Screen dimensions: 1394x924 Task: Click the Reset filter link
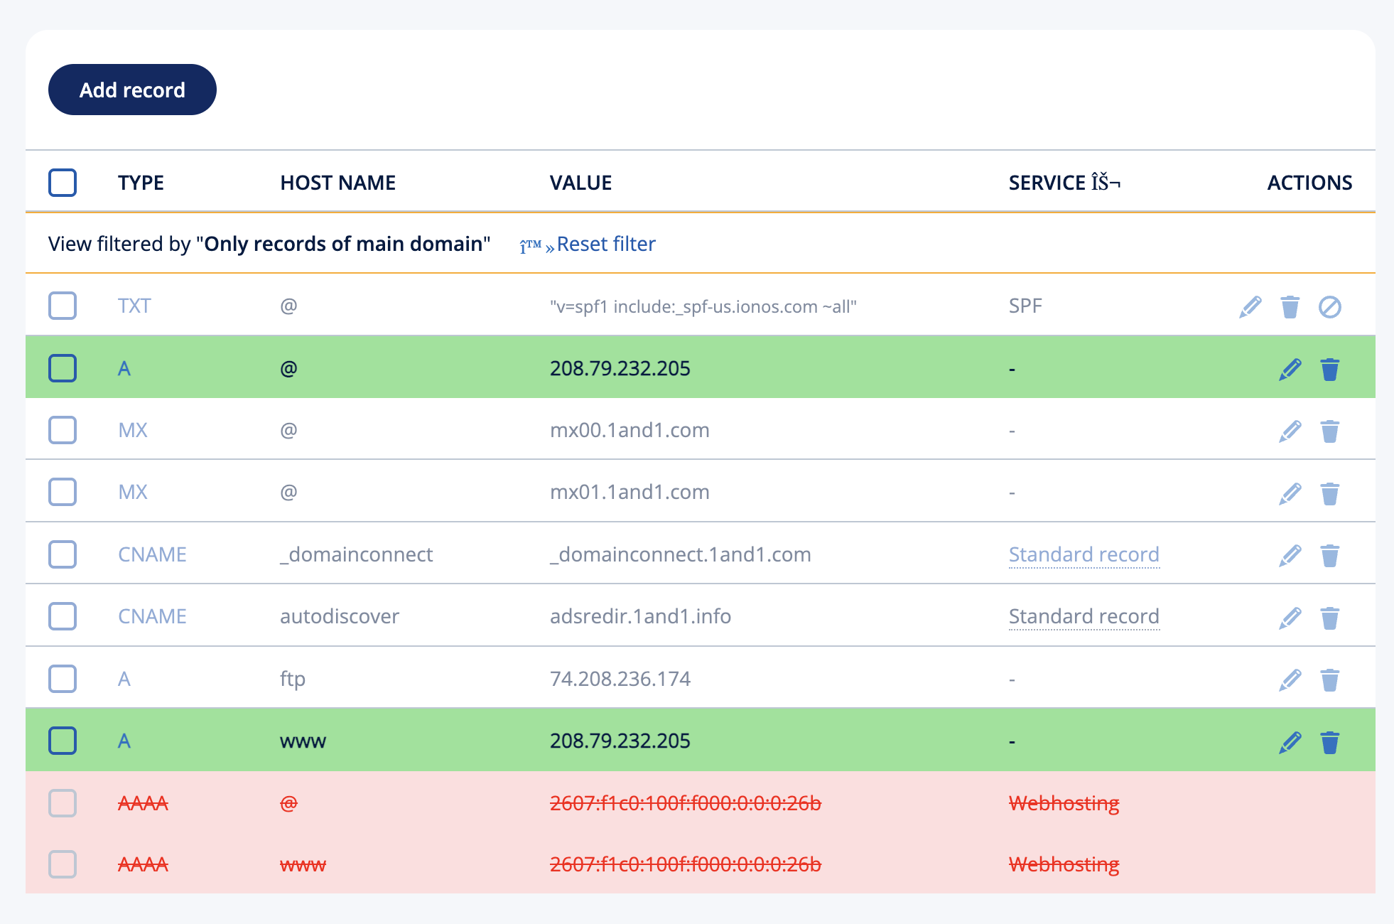coord(605,244)
